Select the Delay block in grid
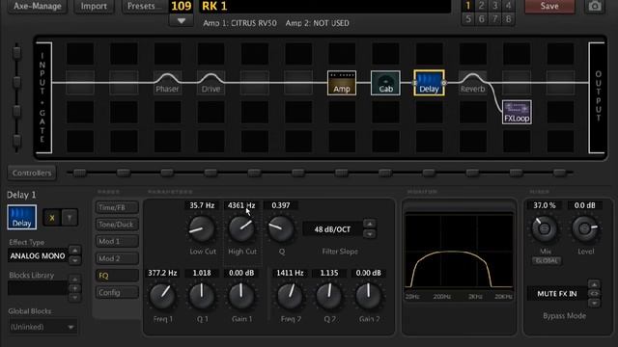 (429, 83)
